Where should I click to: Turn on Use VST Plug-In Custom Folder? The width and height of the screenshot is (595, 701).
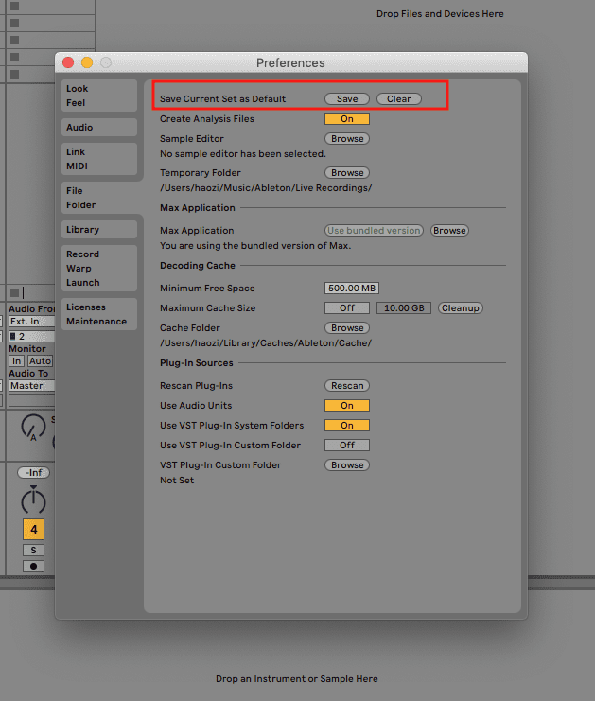pyautogui.click(x=346, y=446)
